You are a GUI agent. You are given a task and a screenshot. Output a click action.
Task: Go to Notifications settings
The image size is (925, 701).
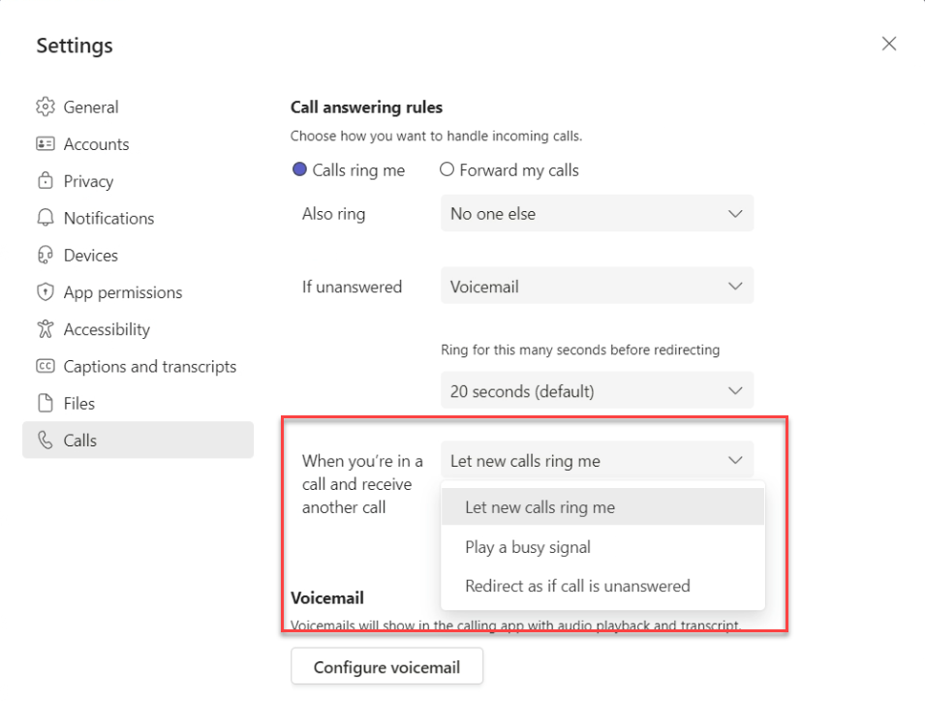point(139,218)
